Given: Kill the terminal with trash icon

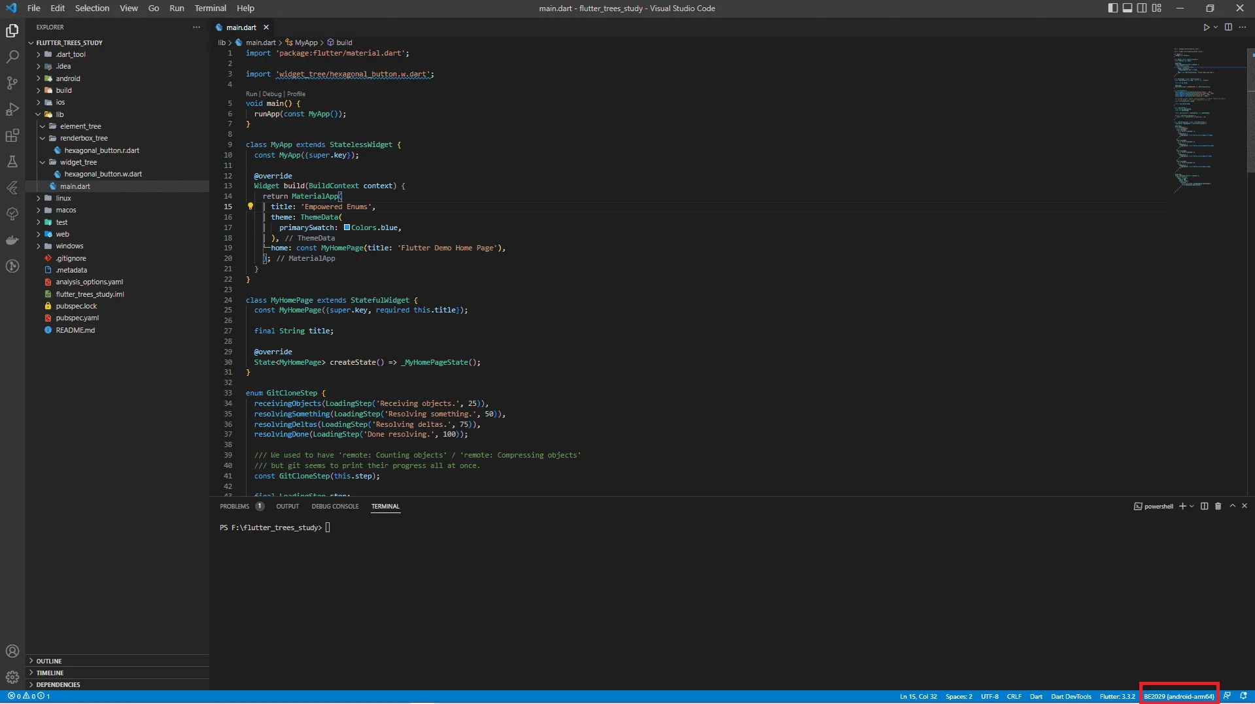Looking at the screenshot, I should point(1218,507).
